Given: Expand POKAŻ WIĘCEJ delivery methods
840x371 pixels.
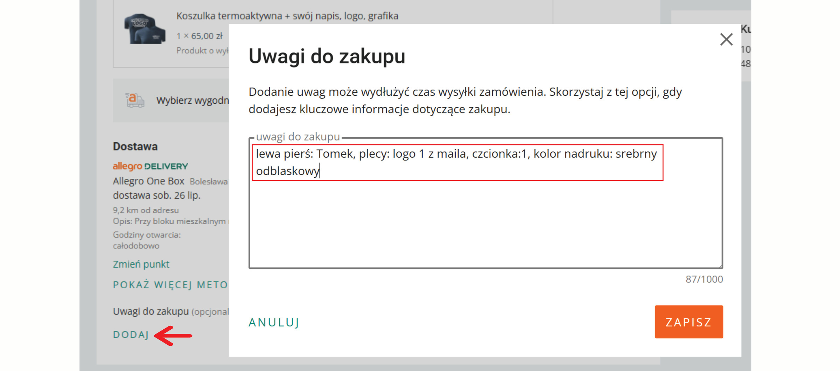Looking at the screenshot, I should [170, 284].
